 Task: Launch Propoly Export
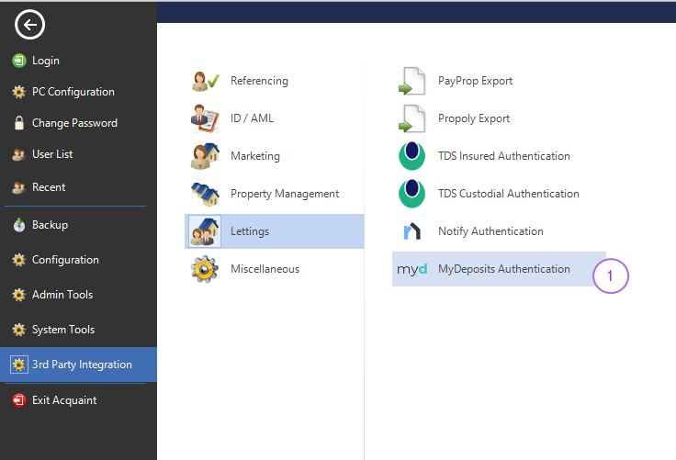click(473, 118)
